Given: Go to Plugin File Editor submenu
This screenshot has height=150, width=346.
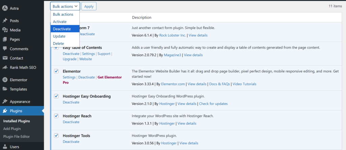Looking at the screenshot, I should pyautogui.click(x=17, y=137).
